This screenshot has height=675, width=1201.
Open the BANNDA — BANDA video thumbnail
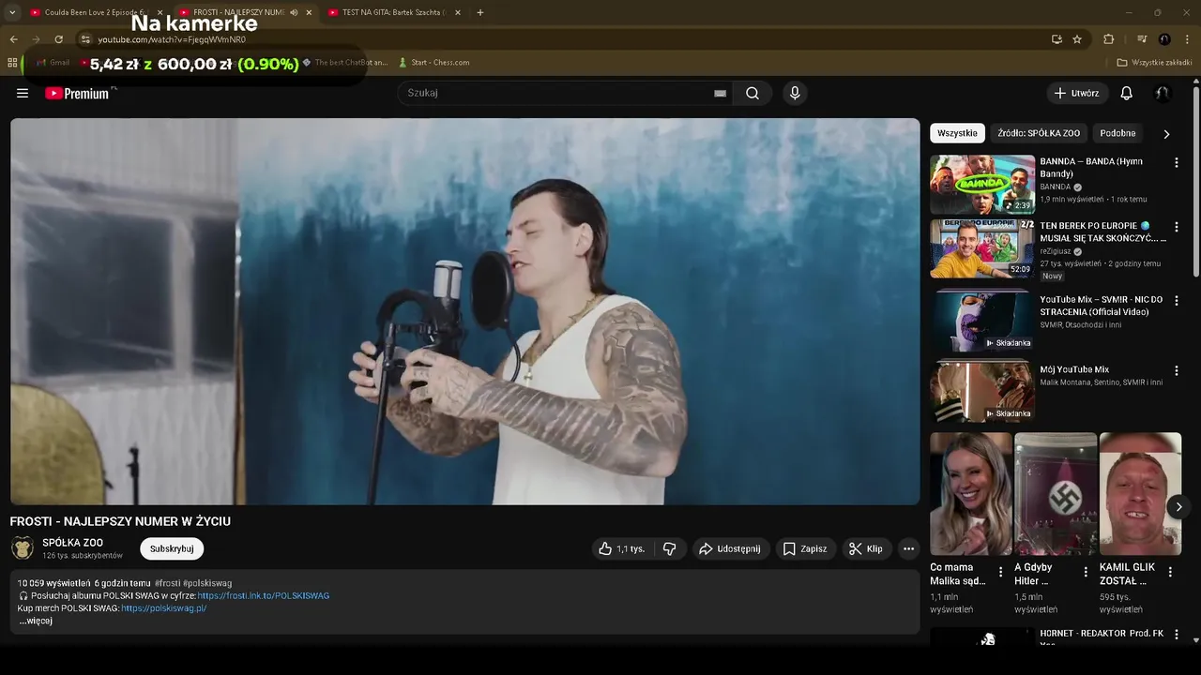click(982, 185)
